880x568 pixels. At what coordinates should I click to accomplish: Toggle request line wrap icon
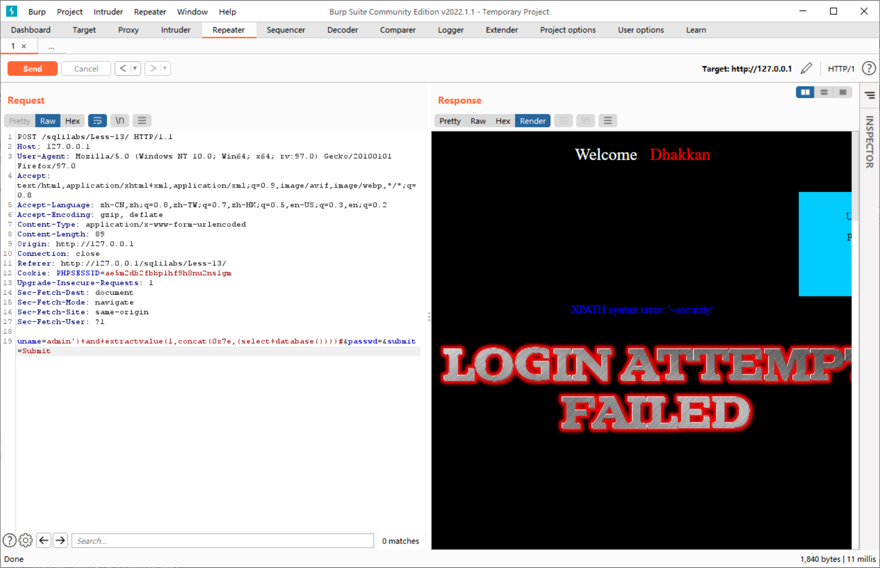[97, 121]
